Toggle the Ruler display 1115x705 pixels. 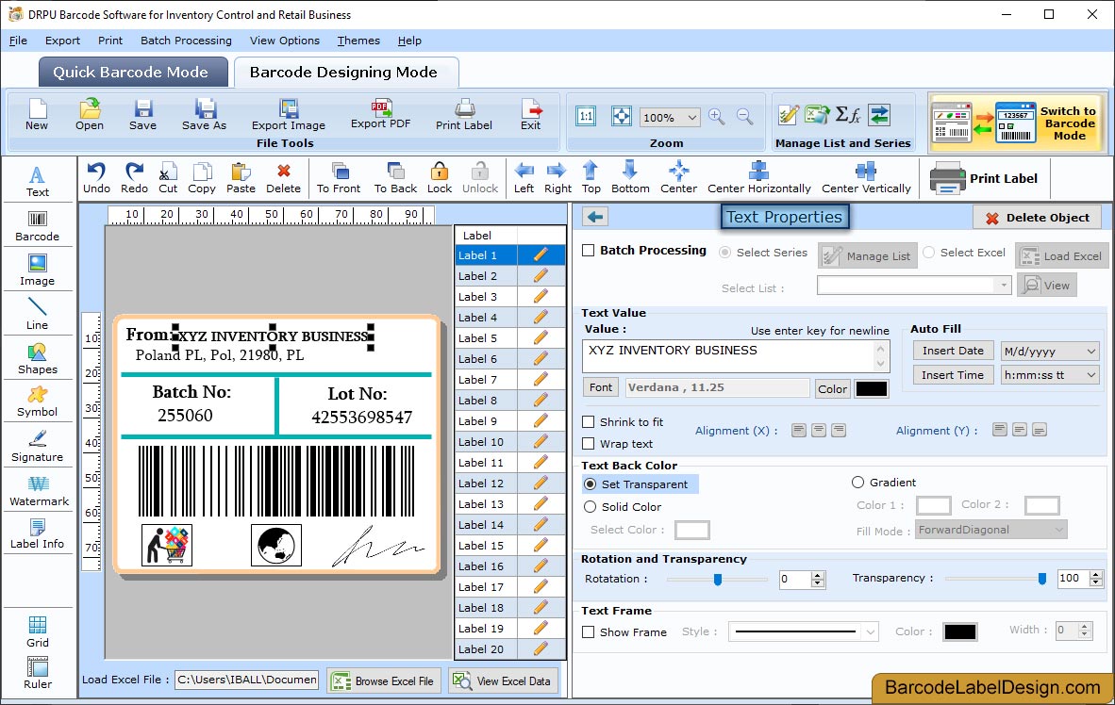click(37, 673)
